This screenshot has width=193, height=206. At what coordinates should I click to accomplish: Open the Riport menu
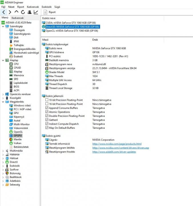(x=21, y=7)
